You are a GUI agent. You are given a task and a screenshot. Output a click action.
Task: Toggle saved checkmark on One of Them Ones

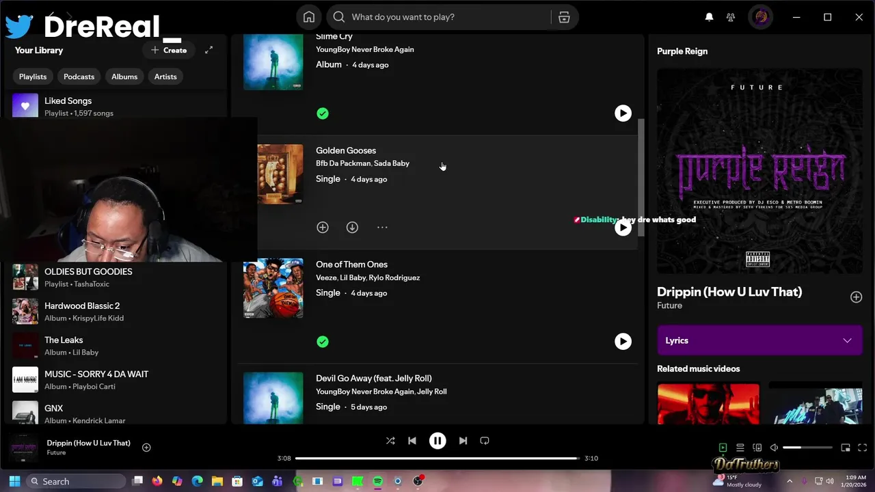[323, 342]
